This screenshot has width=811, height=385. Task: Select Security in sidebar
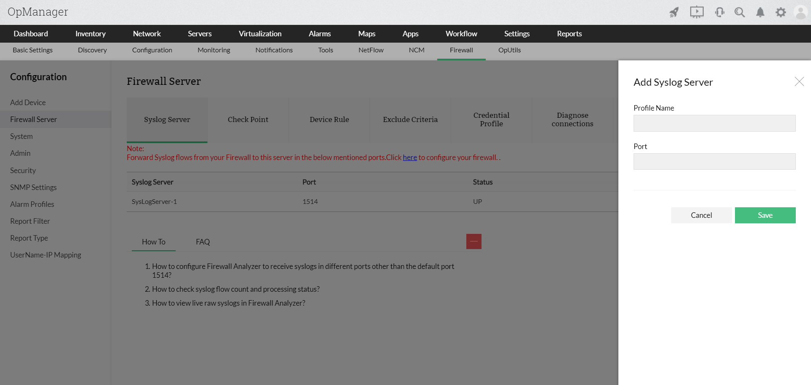coord(23,171)
